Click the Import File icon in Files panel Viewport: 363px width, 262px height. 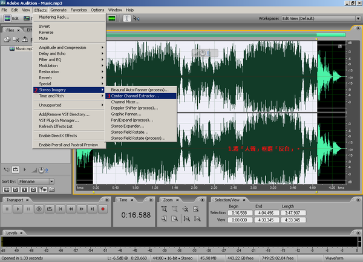[x=7, y=39]
